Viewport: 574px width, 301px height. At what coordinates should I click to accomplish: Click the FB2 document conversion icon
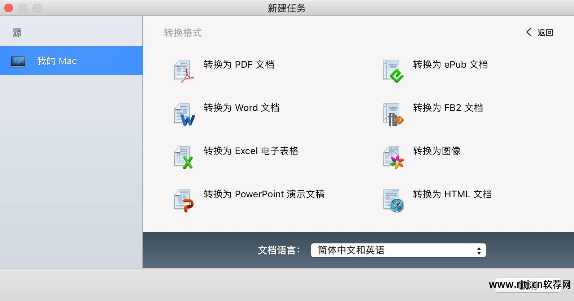[x=393, y=114]
